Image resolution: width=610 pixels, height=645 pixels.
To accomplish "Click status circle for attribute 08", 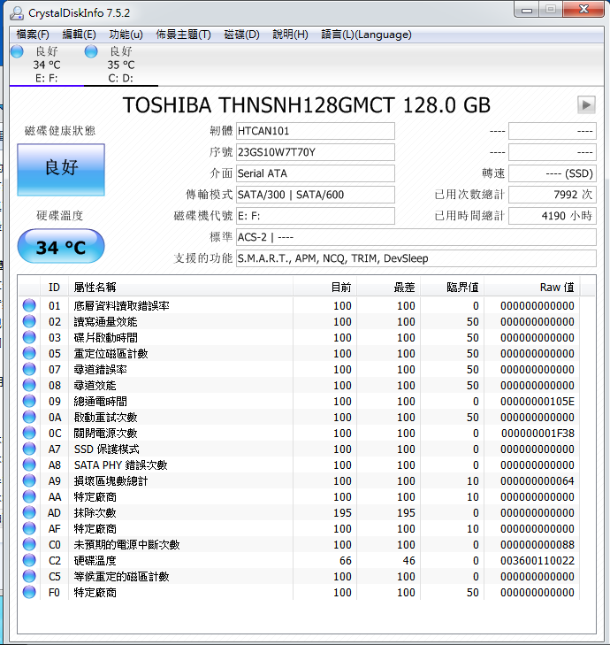I will coord(29,385).
